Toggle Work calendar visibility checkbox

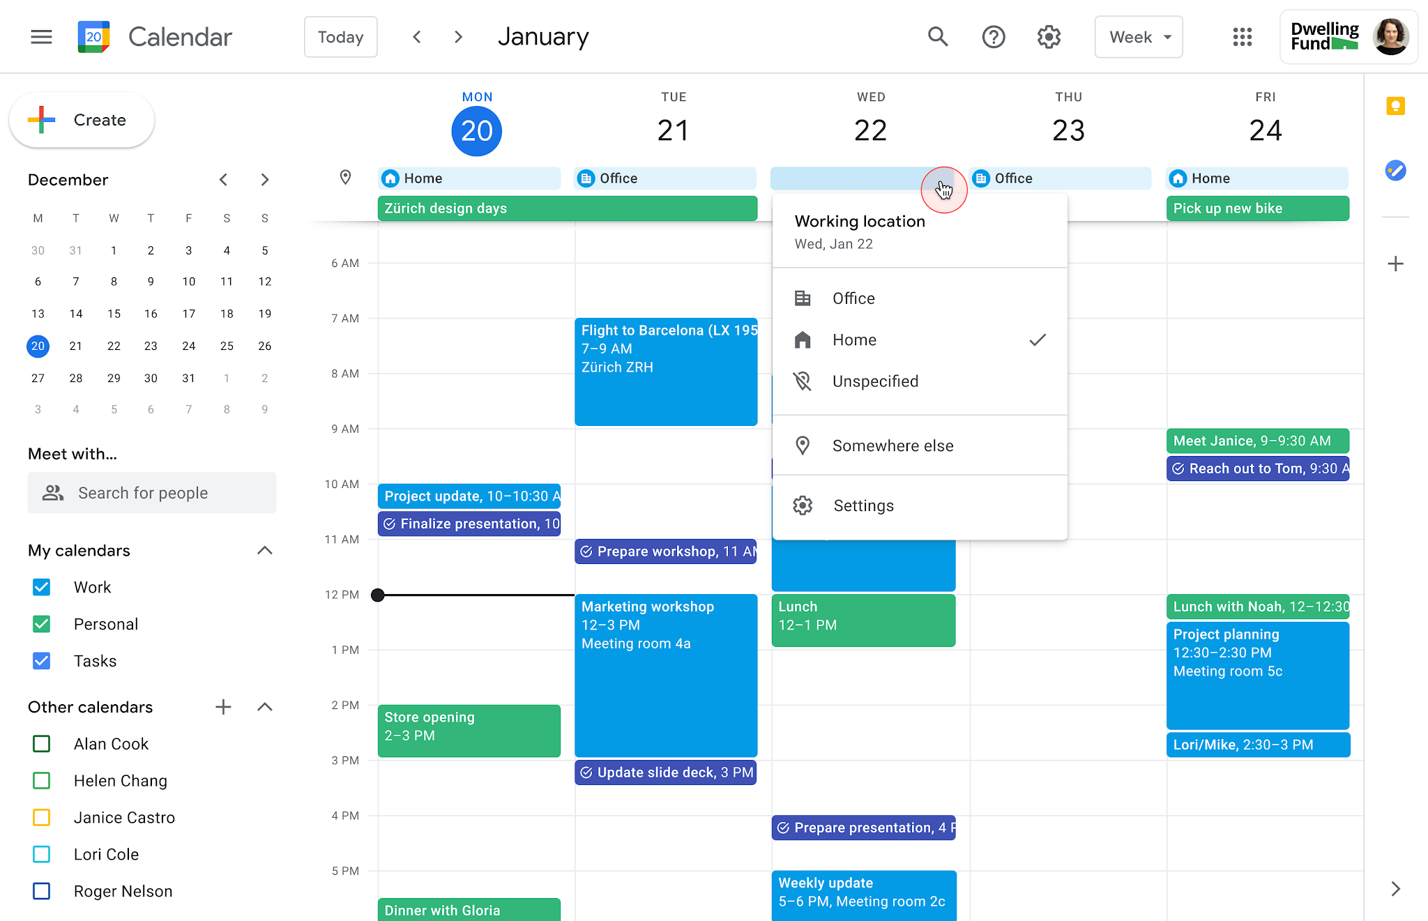pyautogui.click(x=42, y=587)
